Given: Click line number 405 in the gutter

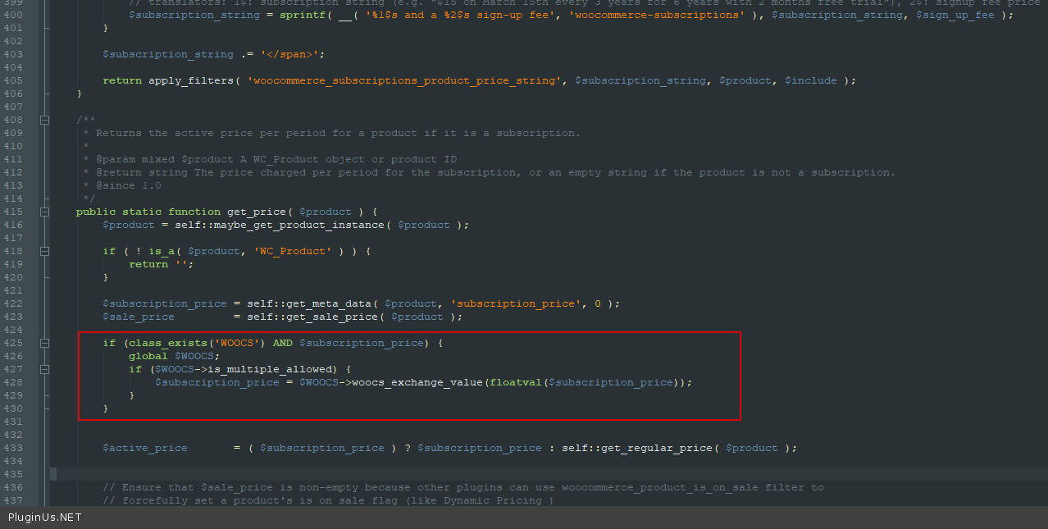Looking at the screenshot, I should click(x=13, y=80).
